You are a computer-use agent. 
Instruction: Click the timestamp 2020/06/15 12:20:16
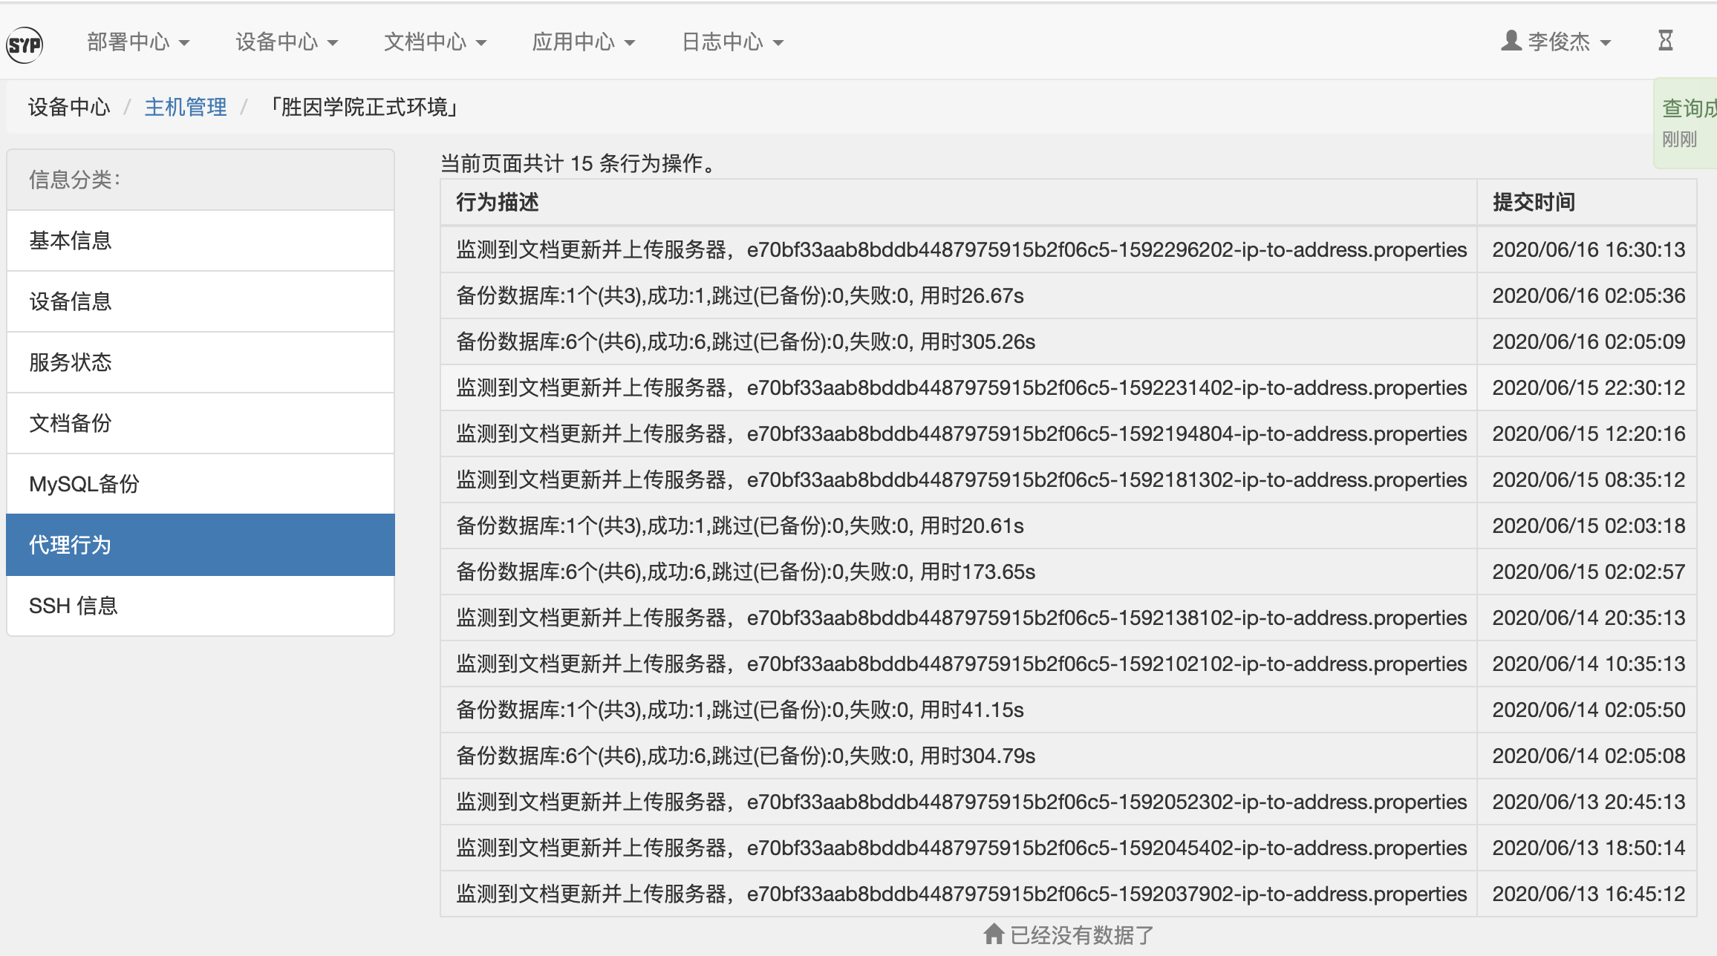pyautogui.click(x=1589, y=434)
